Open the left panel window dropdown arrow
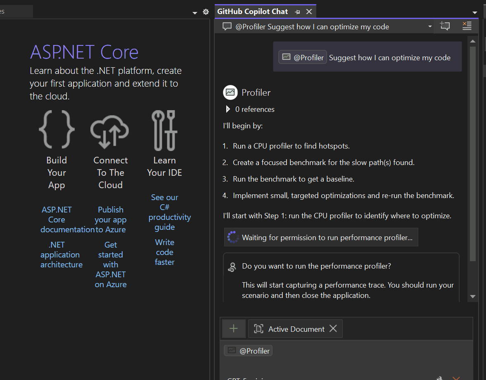Screen dimensions: 486x380 195,13
